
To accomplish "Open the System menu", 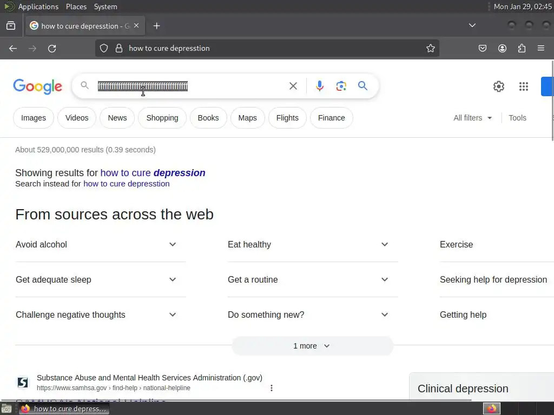I will point(105,6).
